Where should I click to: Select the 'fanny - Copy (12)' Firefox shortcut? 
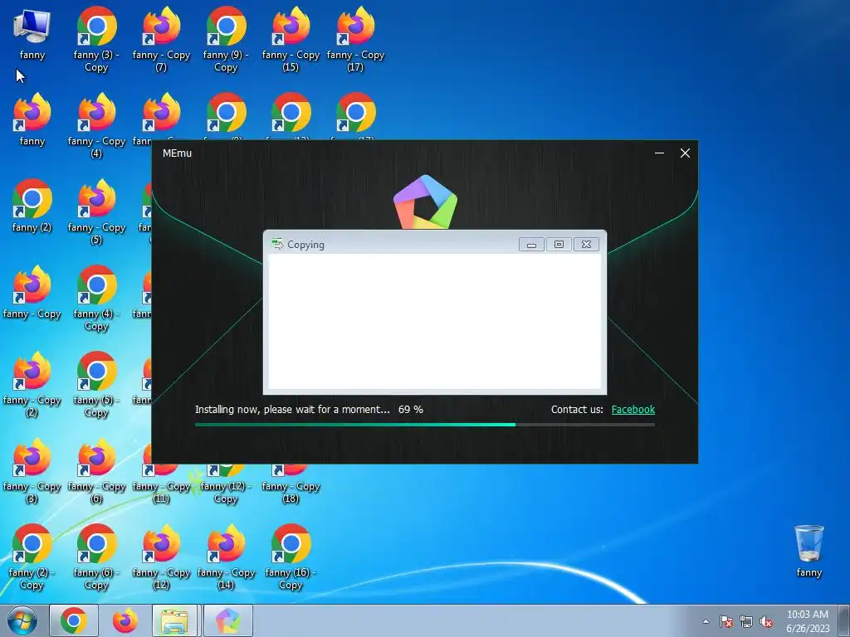[x=161, y=557]
